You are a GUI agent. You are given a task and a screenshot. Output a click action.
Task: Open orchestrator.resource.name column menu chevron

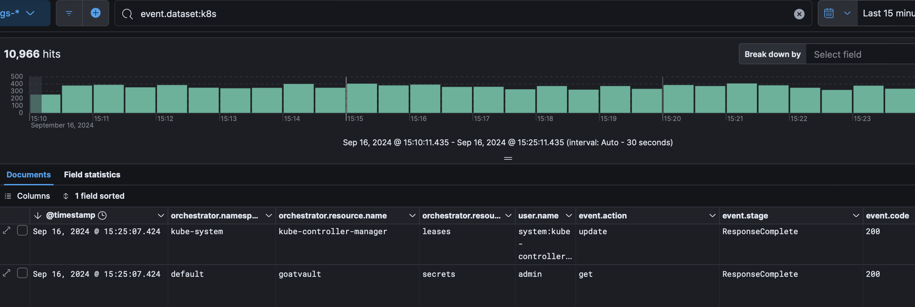click(x=412, y=215)
